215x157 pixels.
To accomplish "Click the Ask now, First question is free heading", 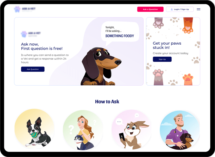I will click(42, 46).
